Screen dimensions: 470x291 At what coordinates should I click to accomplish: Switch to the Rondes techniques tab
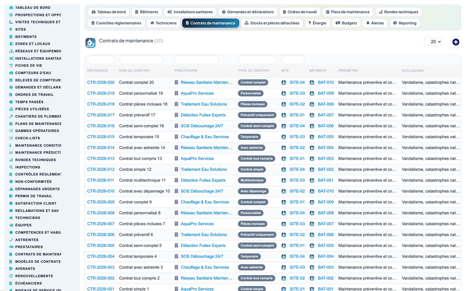coord(398,12)
